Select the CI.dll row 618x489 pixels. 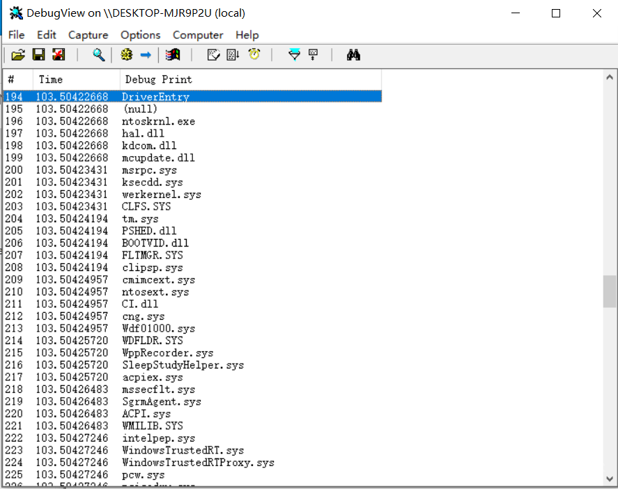pyautogui.click(x=193, y=304)
